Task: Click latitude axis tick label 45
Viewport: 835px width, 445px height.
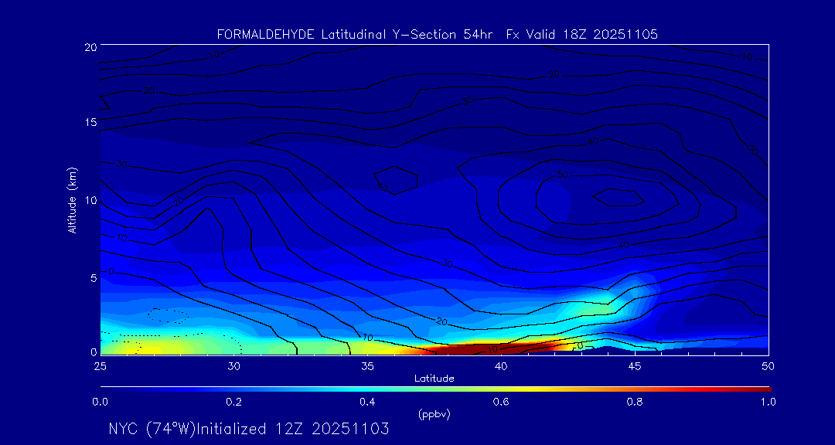Action: 634,365
